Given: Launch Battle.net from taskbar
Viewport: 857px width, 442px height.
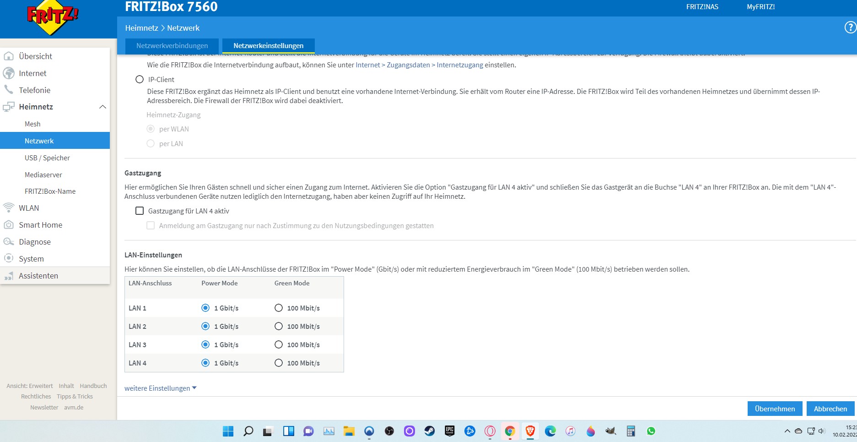Looking at the screenshot, I should pos(470,431).
